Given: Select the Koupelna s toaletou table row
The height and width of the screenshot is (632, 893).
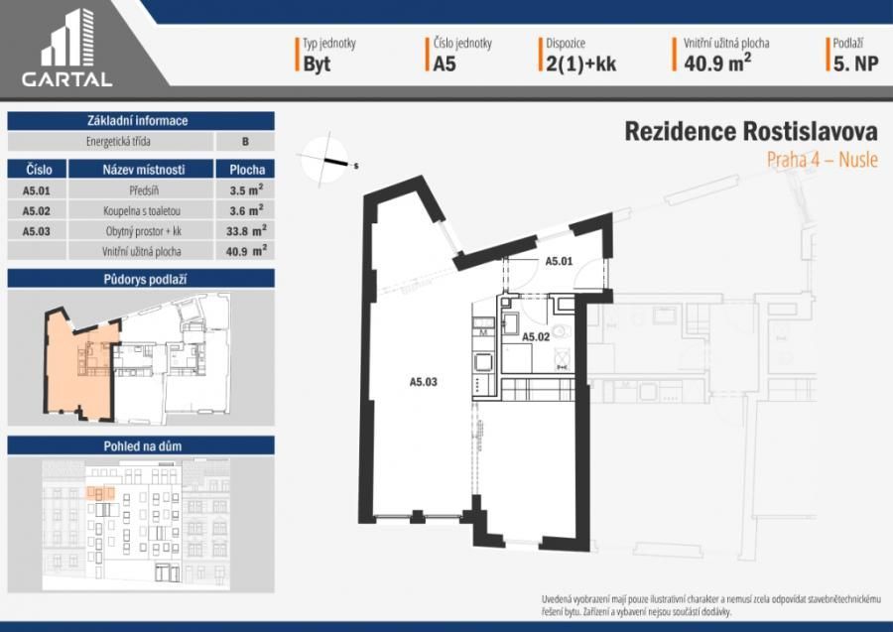Looking at the screenshot, I should click(140, 210).
